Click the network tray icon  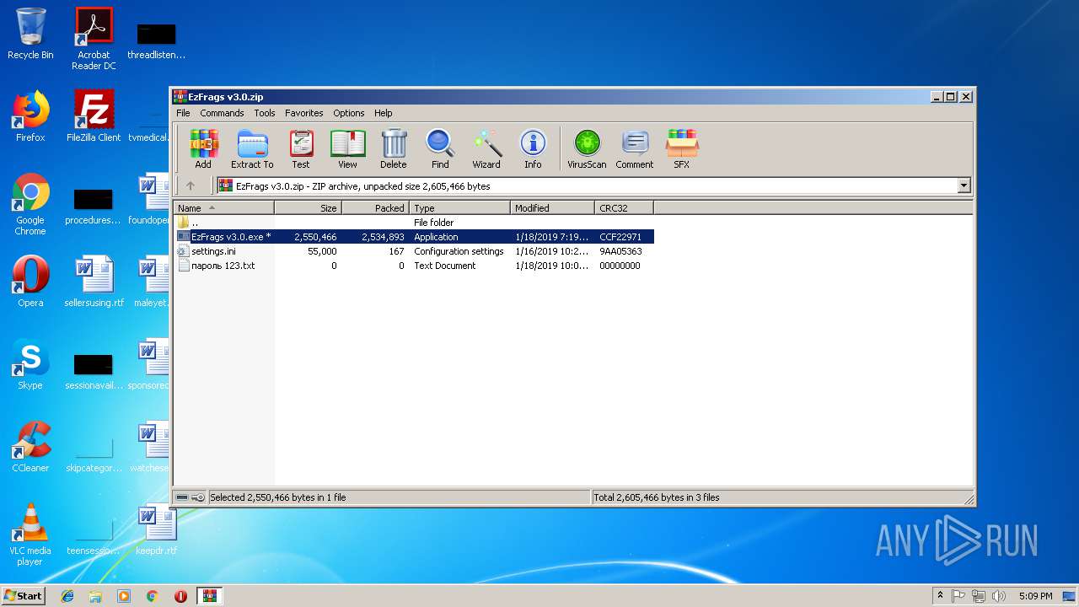979,596
